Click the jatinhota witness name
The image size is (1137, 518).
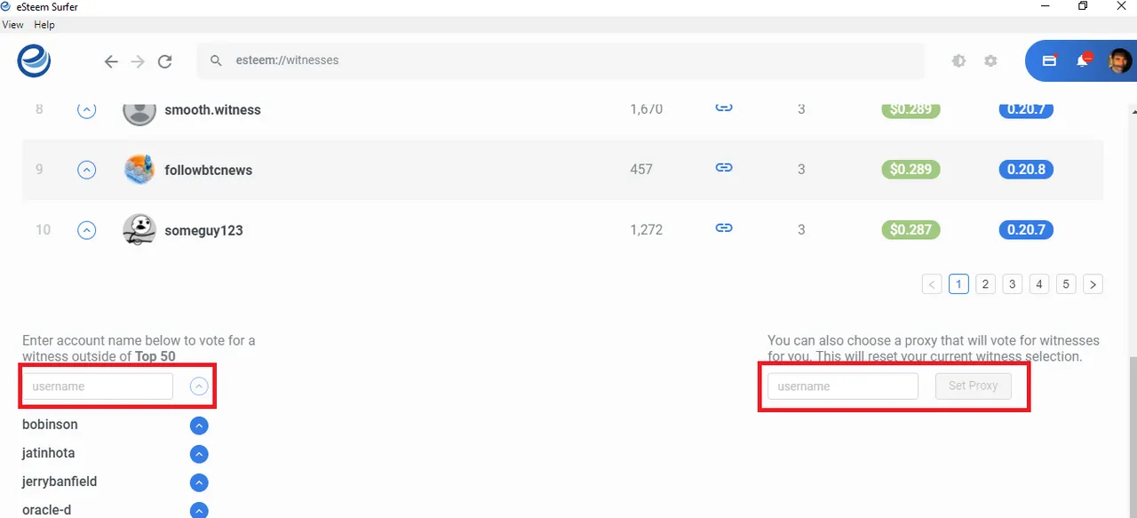click(x=49, y=453)
